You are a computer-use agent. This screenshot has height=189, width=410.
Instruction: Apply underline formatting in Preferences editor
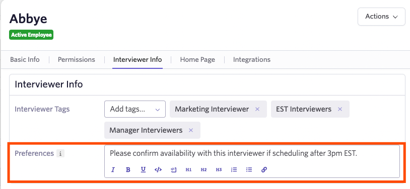pos(143,170)
